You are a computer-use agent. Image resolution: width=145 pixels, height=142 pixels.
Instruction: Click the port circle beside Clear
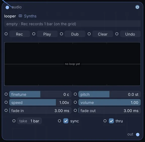[89, 34]
